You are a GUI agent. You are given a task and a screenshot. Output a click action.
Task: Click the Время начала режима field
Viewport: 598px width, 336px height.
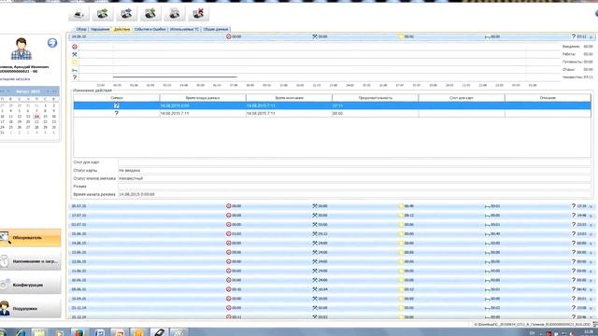point(354,194)
